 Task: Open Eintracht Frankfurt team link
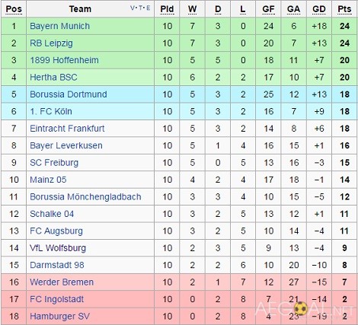(67, 129)
